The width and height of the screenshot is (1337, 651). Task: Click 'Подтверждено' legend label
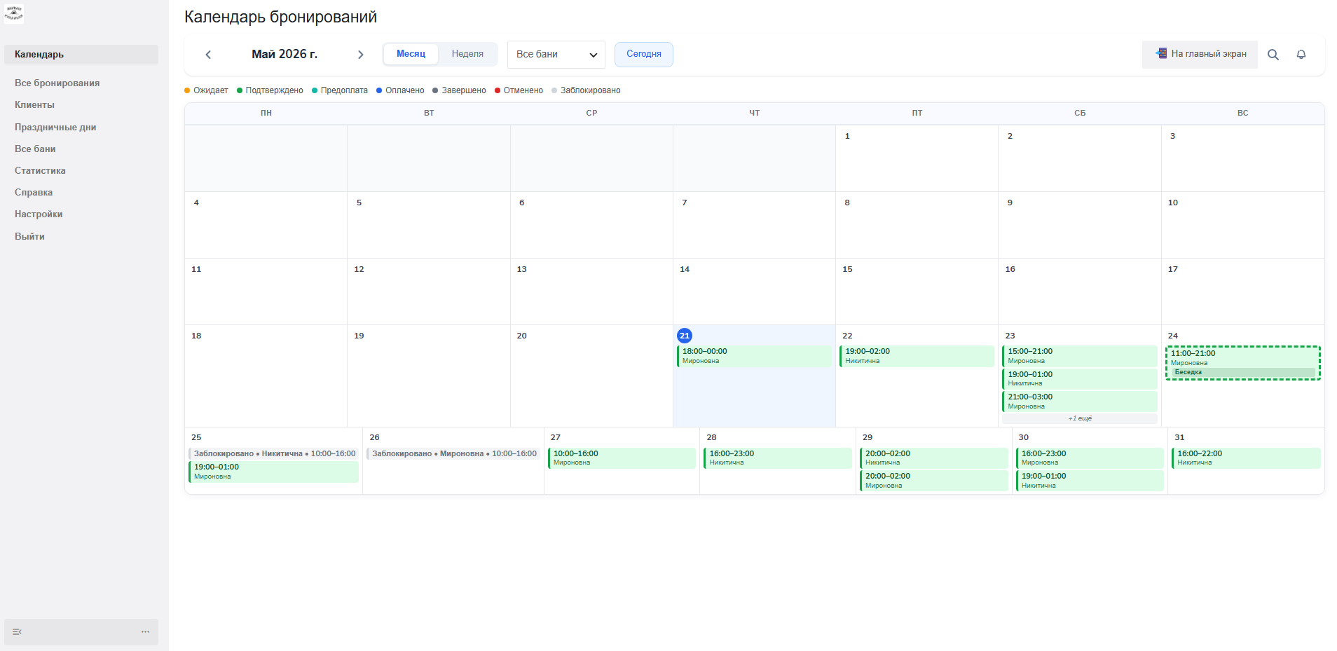tap(274, 90)
